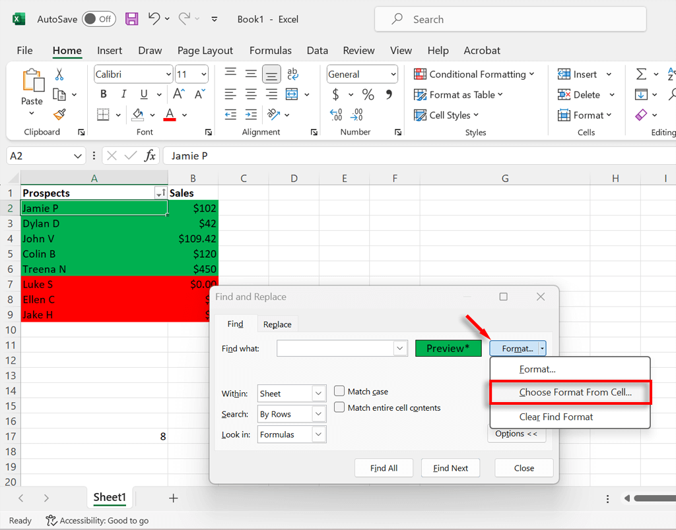676x530 pixels.
Task: Expand the Look in Formulas dropdown
Action: (x=318, y=434)
